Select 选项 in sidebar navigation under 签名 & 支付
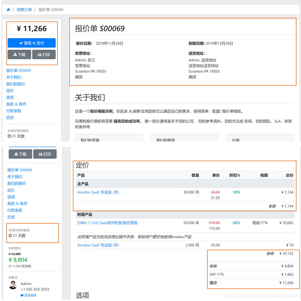 [x=10, y=98]
